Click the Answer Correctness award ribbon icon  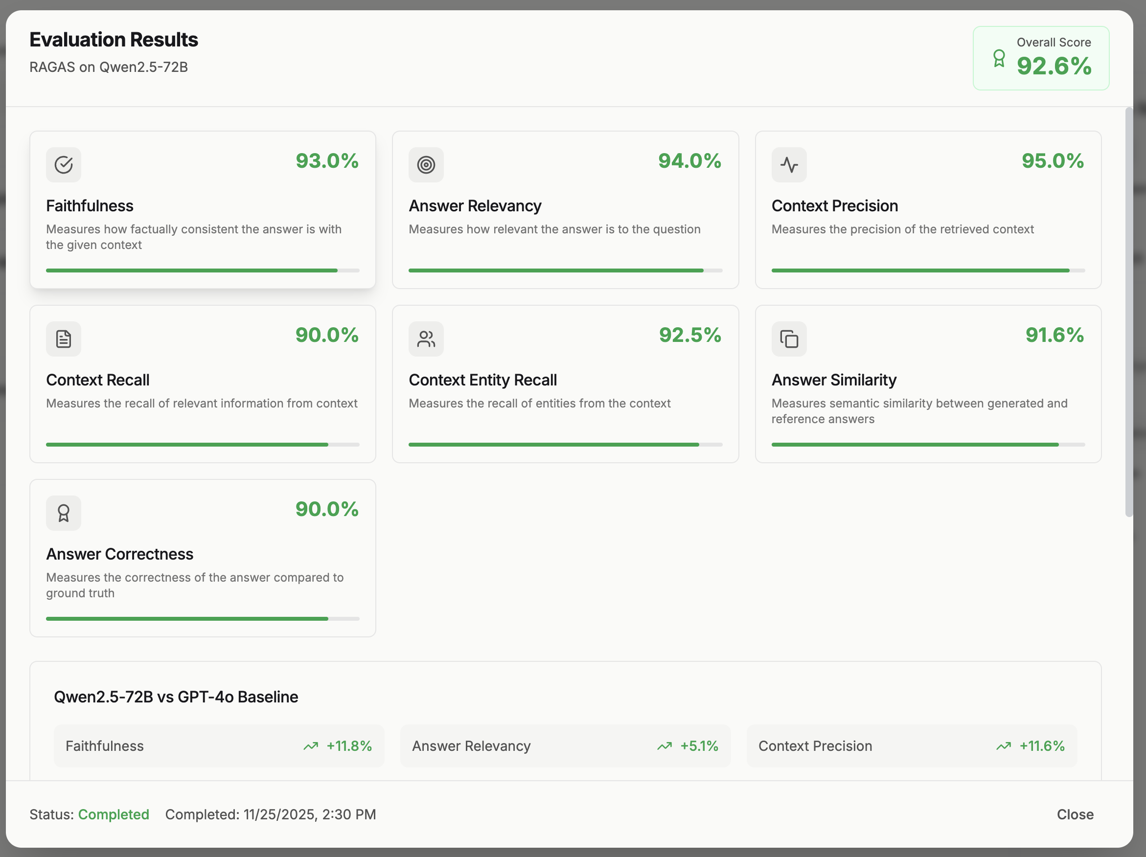pos(63,513)
